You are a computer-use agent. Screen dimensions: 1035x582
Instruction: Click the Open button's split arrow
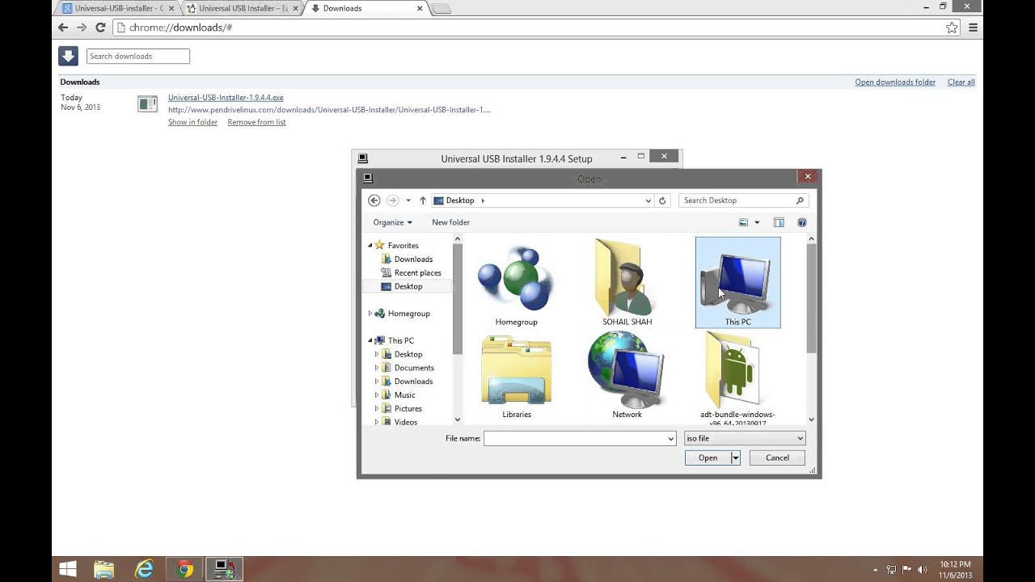tap(735, 458)
